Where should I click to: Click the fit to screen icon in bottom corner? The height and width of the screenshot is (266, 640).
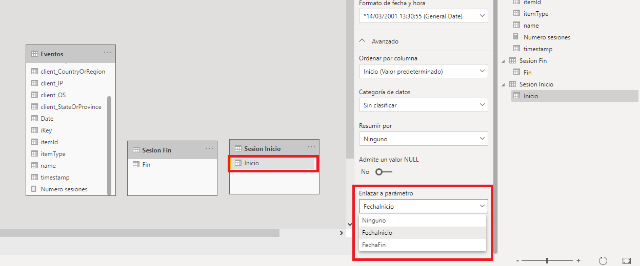[626, 260]
